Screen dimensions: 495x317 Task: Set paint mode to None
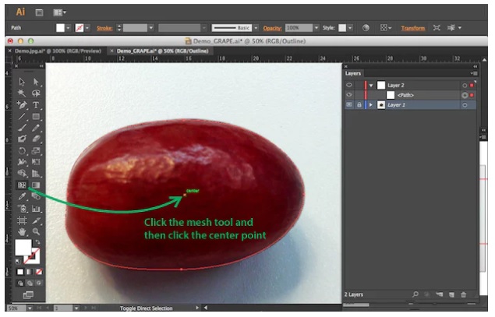[x=39, y=272]
